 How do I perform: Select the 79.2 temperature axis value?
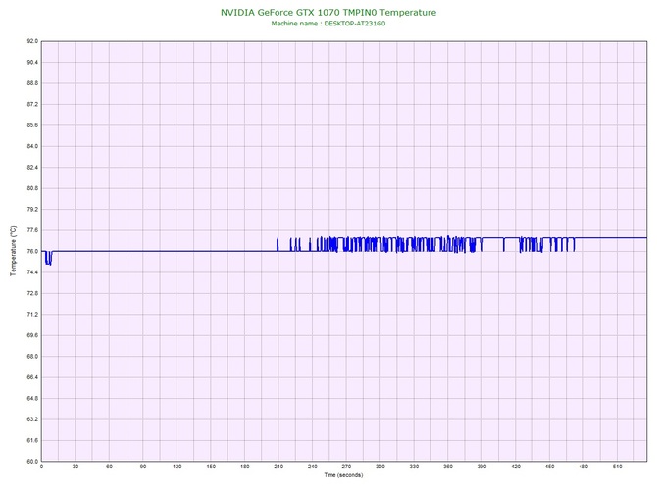point(32,210)
